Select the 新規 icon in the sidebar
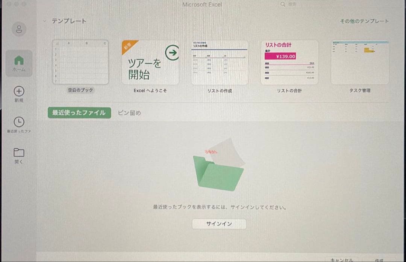The width and height of the screenshot is (406, 262). pyautogui.click(x=19, y=92)
